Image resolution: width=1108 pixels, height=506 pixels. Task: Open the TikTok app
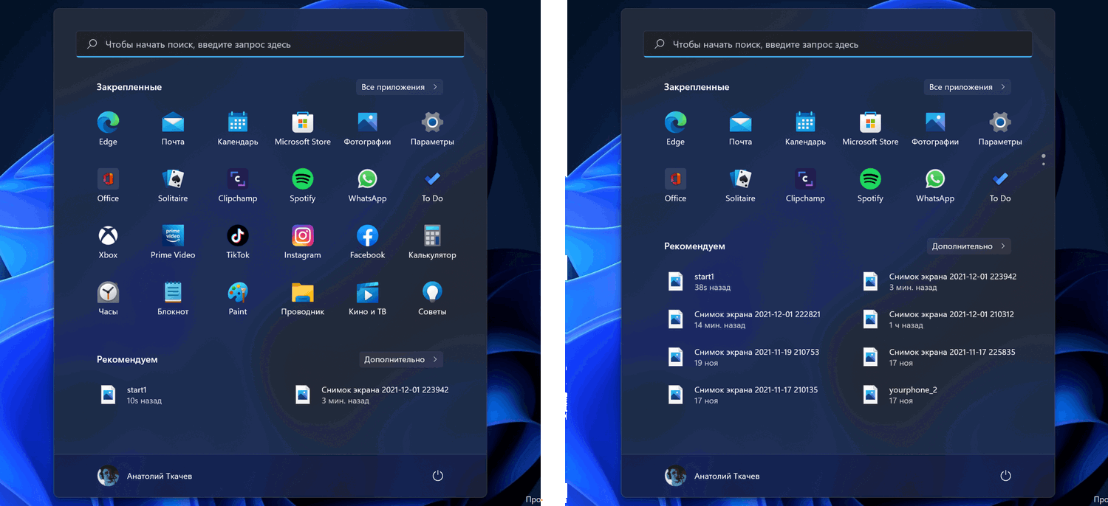tap(238, 243)
